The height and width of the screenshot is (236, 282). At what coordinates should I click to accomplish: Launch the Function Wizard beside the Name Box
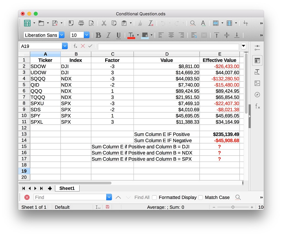(75, 46)
